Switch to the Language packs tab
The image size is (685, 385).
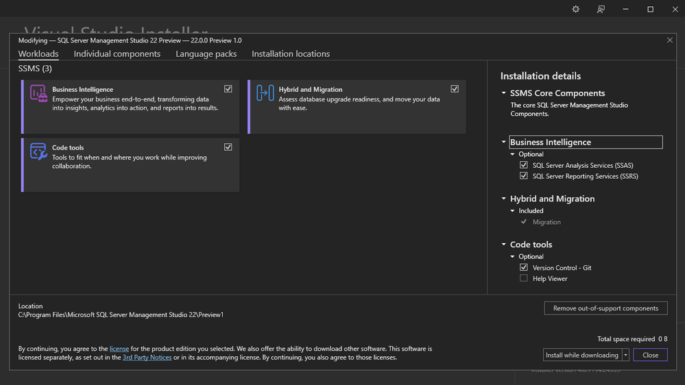click(206, 53)
